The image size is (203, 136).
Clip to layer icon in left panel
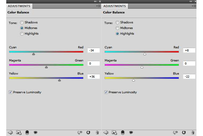pos(27,133)
